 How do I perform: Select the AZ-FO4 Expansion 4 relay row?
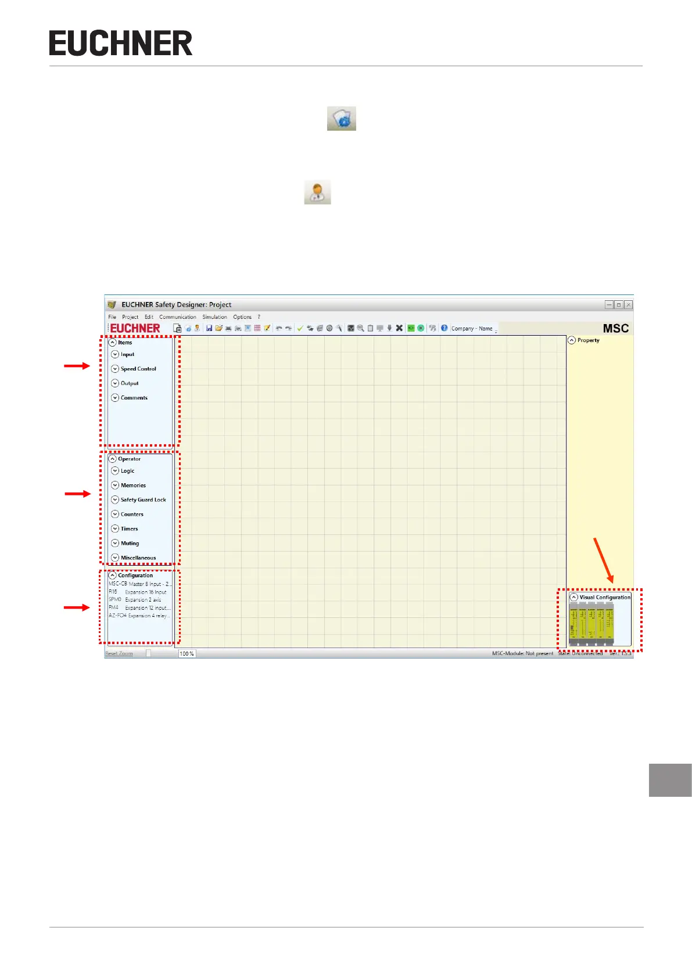(140, 616)
